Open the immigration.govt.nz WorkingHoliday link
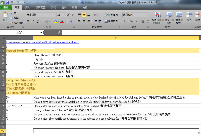Screen dimensions: 201x136 (x=42, y=42)
